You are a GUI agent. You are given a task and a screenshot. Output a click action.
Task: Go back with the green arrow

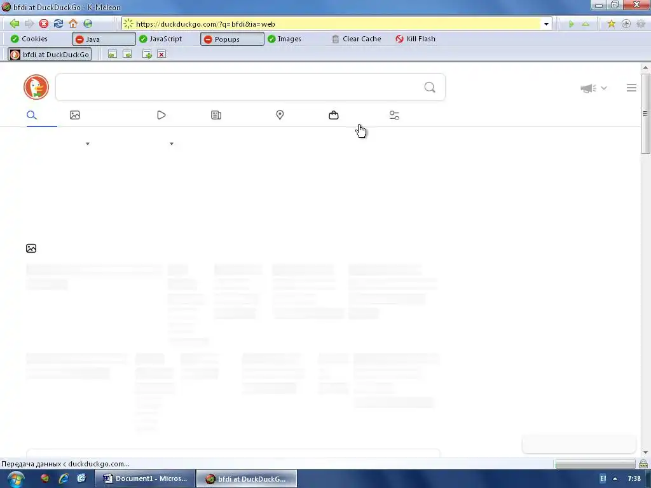click(15, 24)
